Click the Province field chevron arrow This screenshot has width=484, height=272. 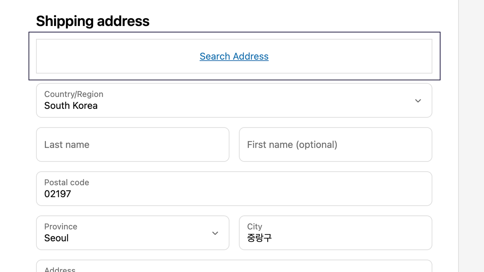pyautogui.click(x=215, y=233)
